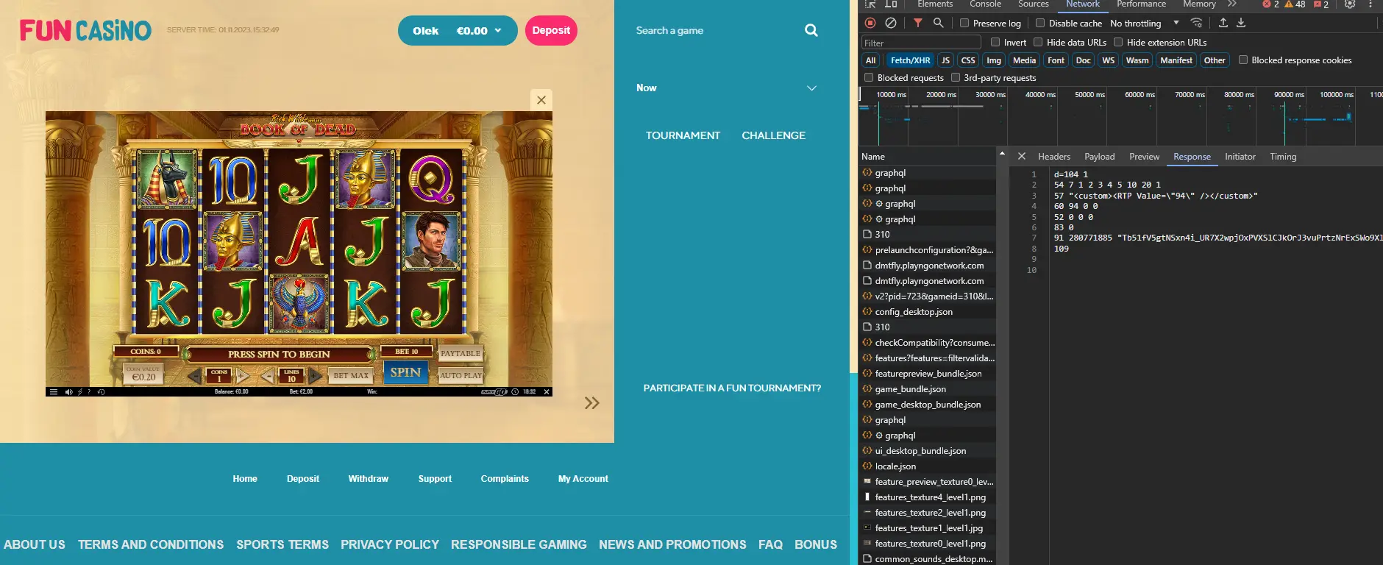Mute the game sound speaker icon
This screenshot has height=565, width=1383.
pos(68,391)
